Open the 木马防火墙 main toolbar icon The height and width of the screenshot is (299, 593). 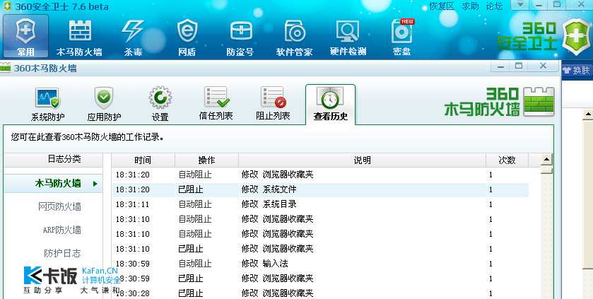[x=79, y=37]
